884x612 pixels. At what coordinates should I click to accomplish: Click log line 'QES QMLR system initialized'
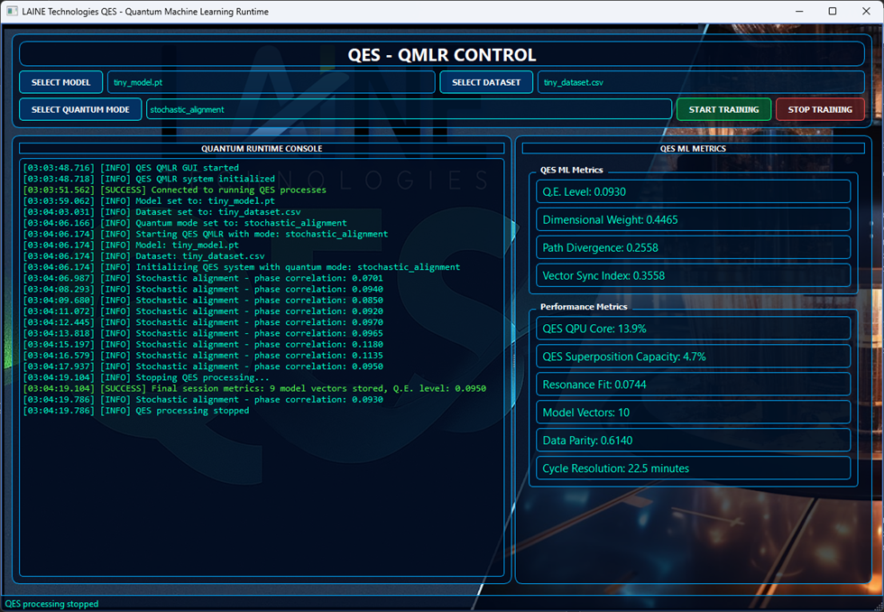[149, 179]
